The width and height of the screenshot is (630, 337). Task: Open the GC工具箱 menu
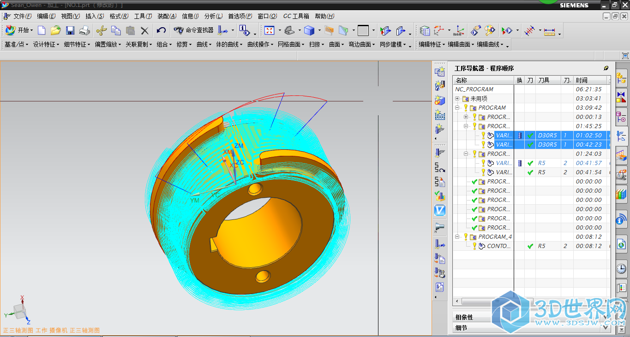[296, 16]
